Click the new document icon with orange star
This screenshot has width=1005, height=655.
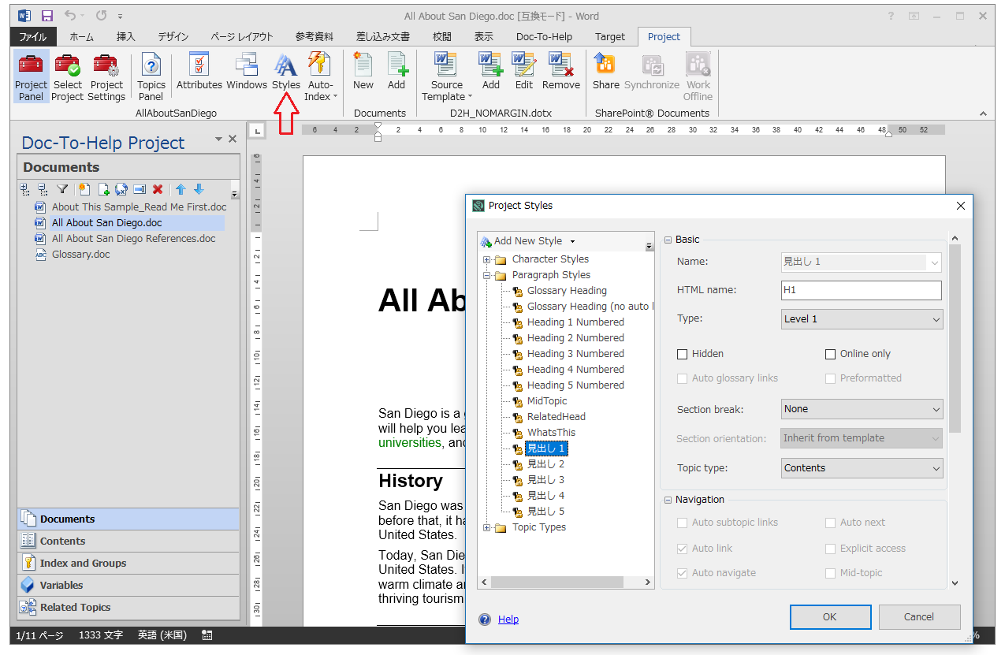85,189
